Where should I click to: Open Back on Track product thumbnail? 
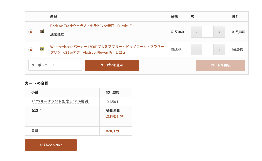coord(42,31)
